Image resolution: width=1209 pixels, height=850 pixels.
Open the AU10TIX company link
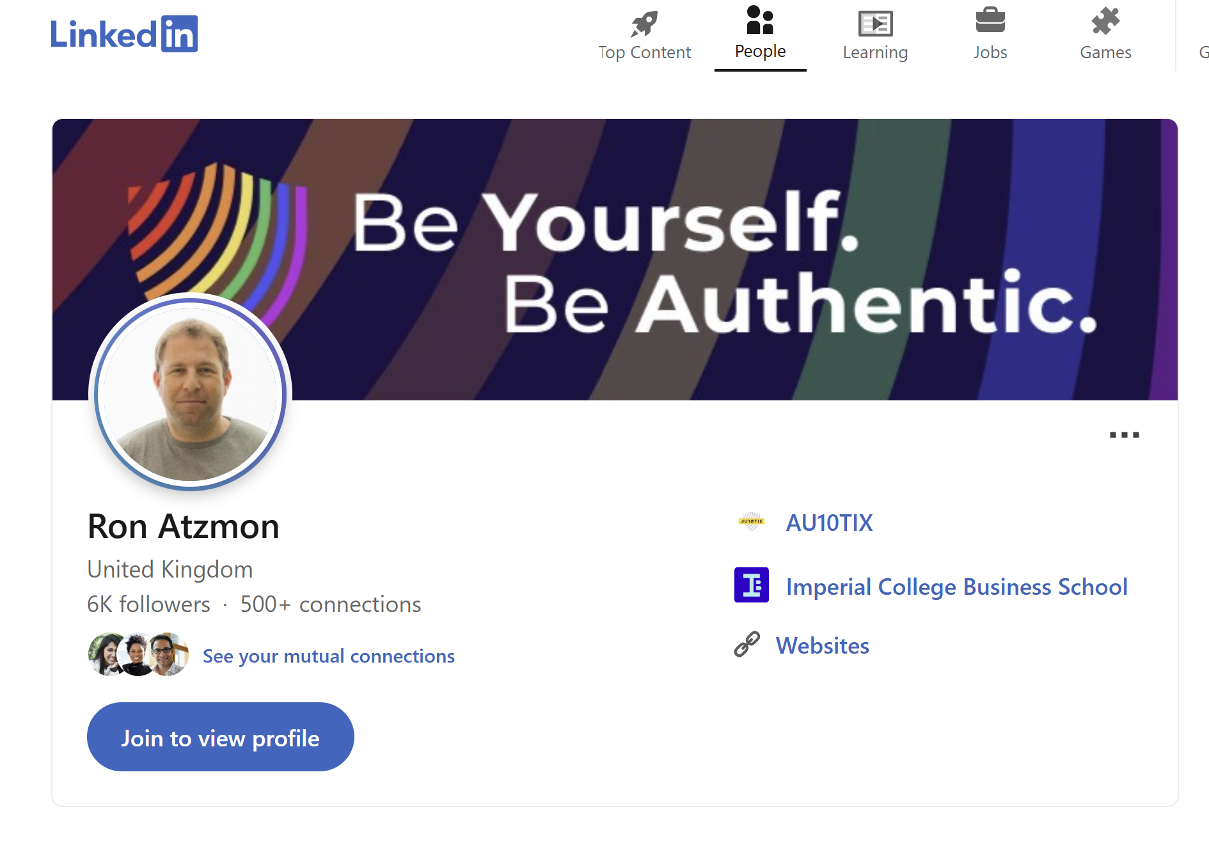pyautogui.click(x=829, y=523)
